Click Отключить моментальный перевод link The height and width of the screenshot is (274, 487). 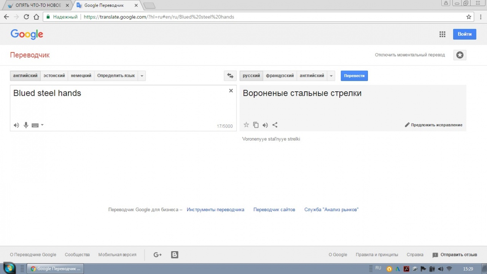(x=410, y=55)
